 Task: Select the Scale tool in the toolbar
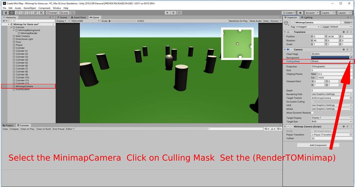click(x=24, y=13)
